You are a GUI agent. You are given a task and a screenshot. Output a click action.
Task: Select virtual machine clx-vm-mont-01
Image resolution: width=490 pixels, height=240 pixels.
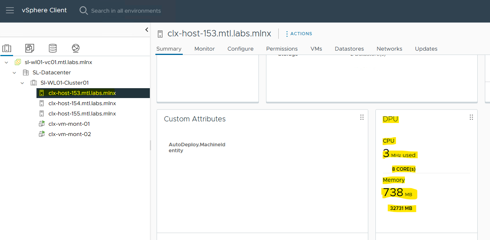tap(69, 124)
